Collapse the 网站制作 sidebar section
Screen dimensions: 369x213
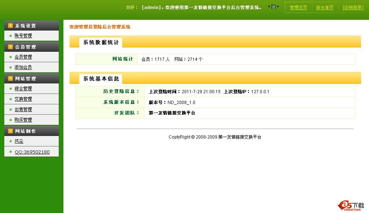pos(32,131)
